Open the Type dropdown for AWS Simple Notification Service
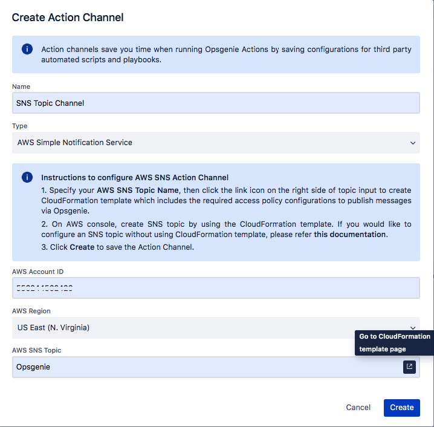The width and height of the screenshot is (434, 427). point(216,143)
